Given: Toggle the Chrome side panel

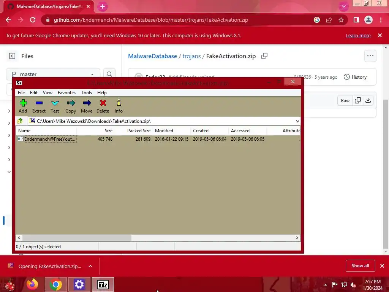Looking at the screenshot, I should (356, 20).
